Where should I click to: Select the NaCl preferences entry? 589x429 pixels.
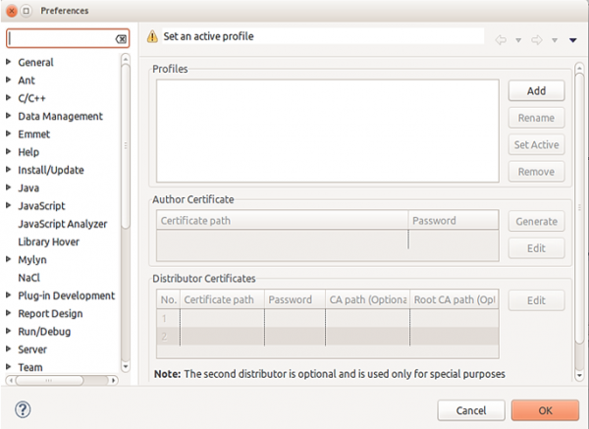pos(28,278)
